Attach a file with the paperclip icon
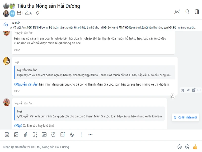 25,135
